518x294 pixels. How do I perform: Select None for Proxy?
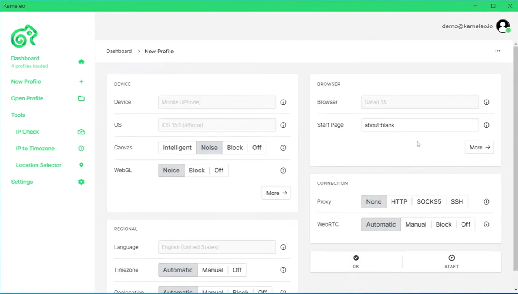pos(374,201)
